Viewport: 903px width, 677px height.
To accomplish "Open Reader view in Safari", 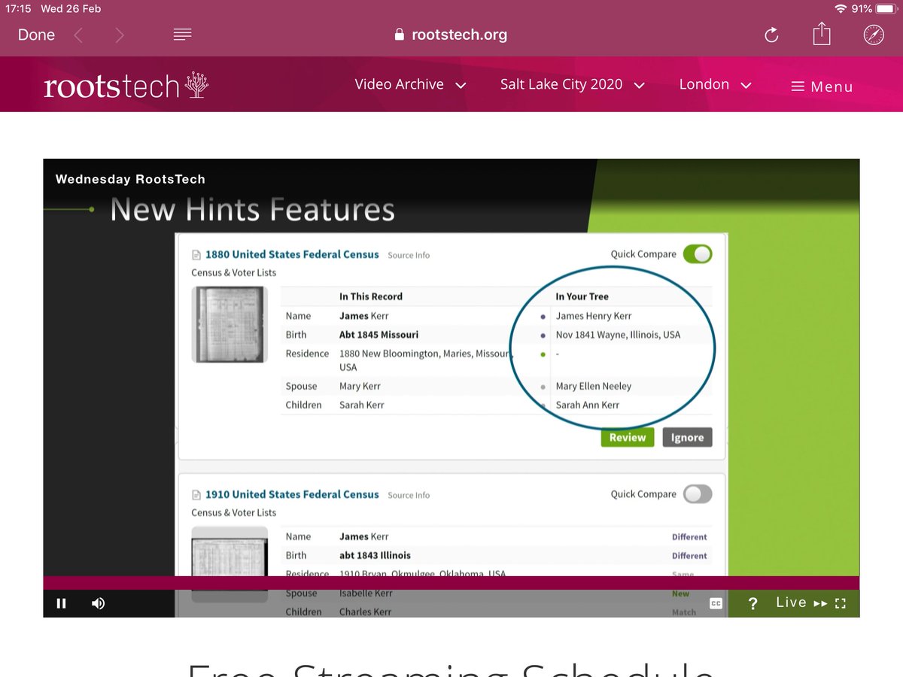I will tap(182, 34).
